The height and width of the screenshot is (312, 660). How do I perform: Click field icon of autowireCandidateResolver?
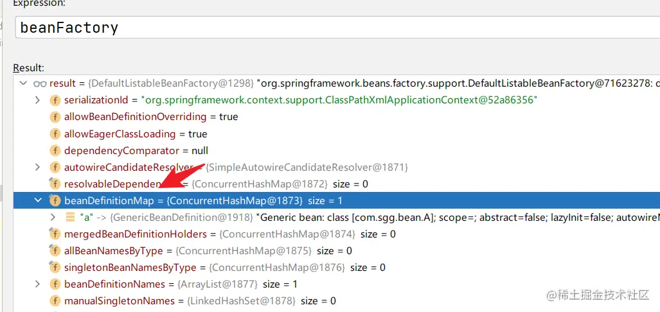point(55,168)
